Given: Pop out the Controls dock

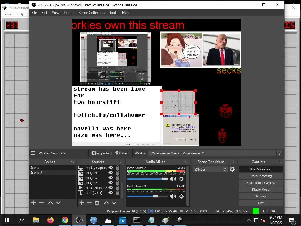Looking at the screenshot, I should [281, 162].
